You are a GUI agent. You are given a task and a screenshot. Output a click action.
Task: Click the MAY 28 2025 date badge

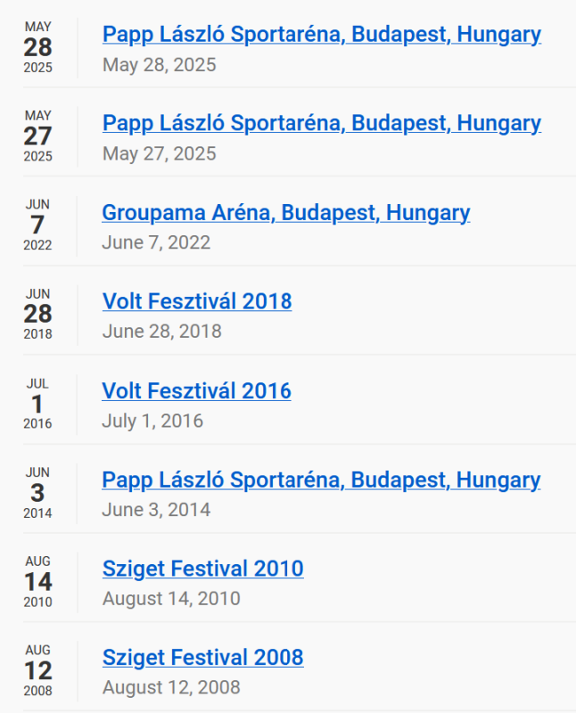tap(37, 47)
